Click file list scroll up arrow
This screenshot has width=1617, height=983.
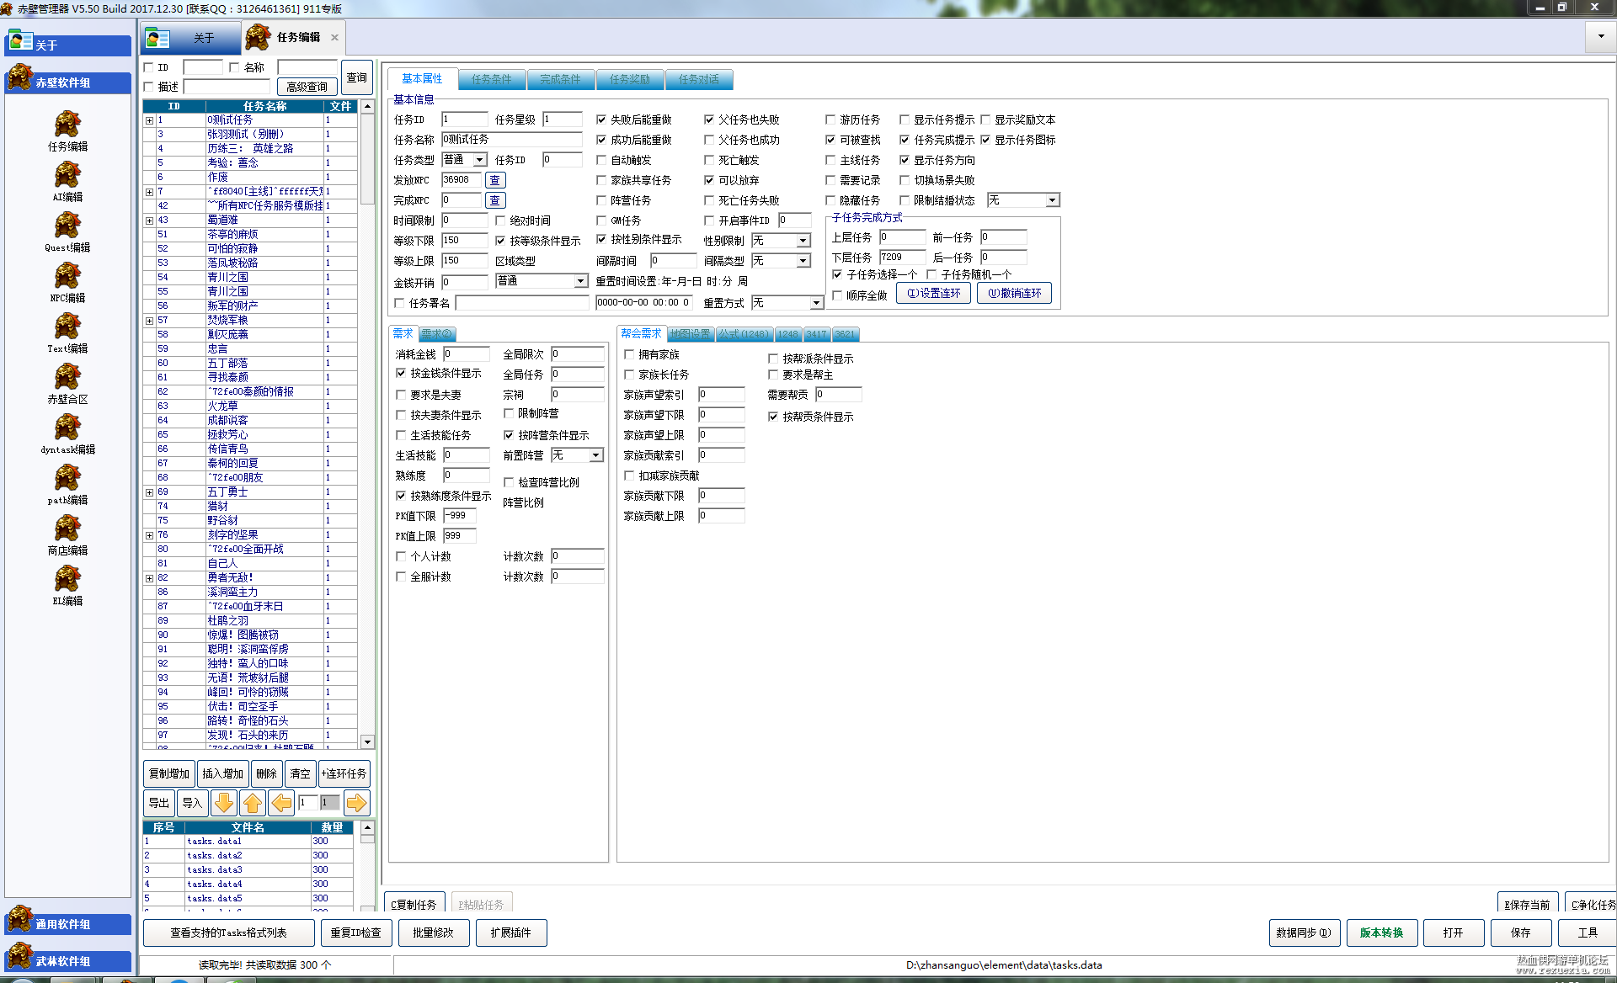point(367,828)
